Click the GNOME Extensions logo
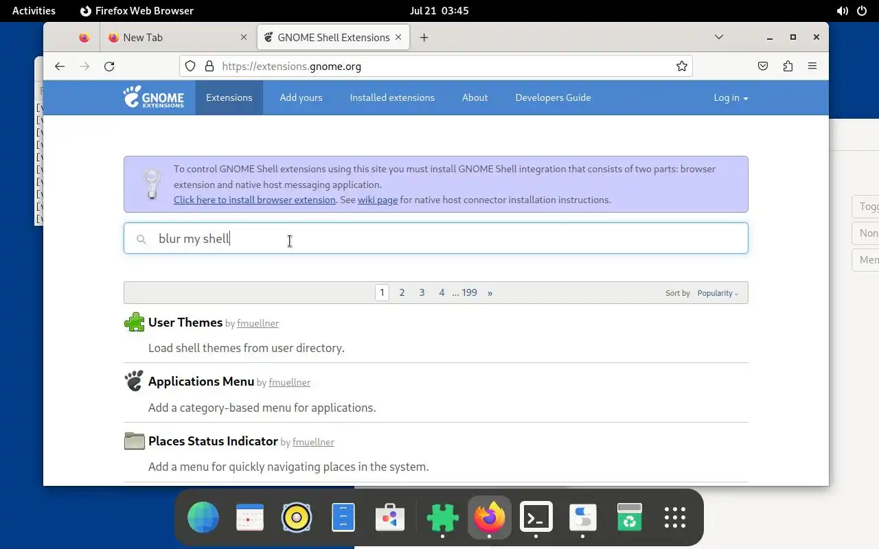 (x=154, y=97)
